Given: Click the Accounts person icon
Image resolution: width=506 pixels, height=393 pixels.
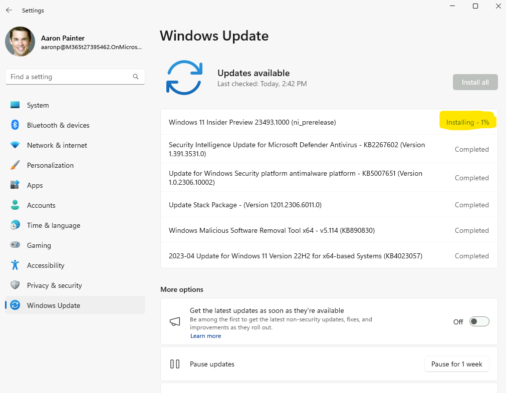Looking at the screenshot, I should tap(15, 205).
